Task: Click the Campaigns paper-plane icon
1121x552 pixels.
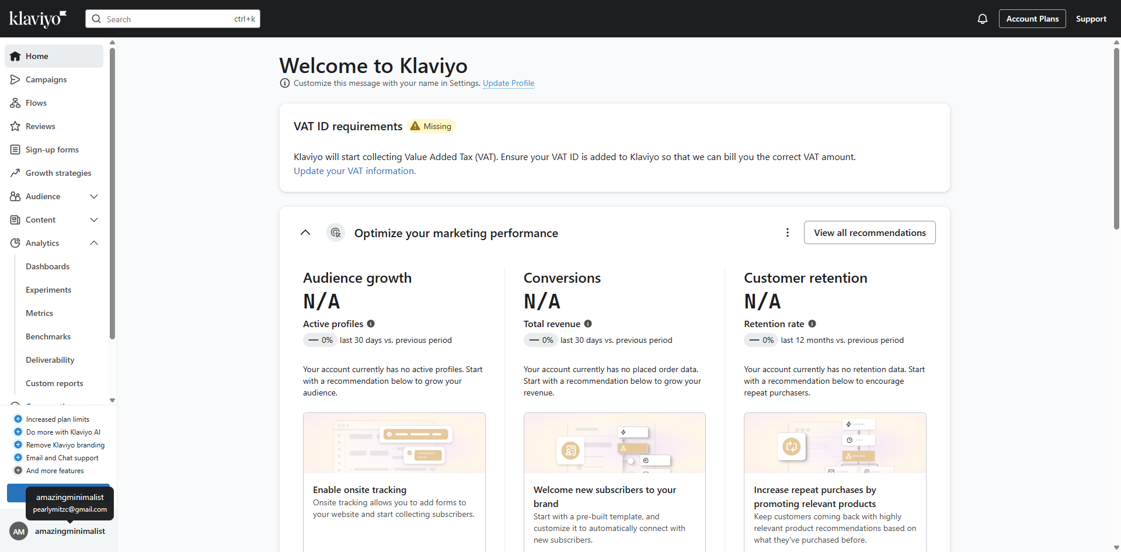Action: click(x=15, y=79)
